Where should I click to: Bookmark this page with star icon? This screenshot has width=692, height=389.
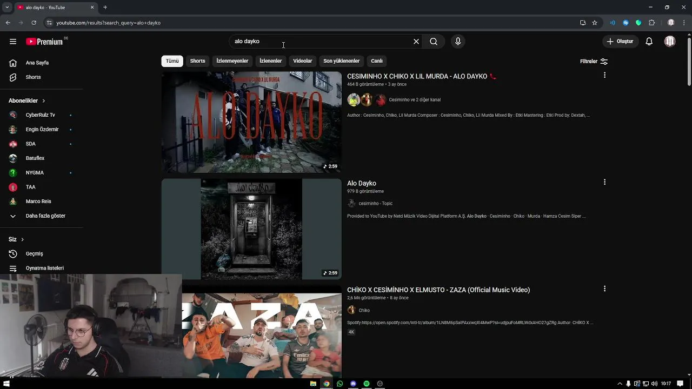595,23
